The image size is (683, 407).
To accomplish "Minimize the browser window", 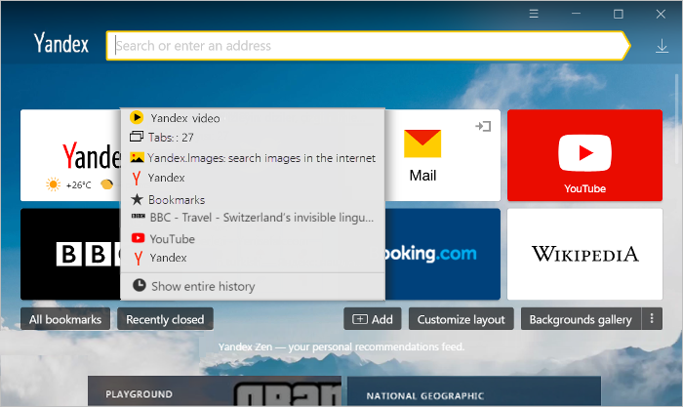I will coord(577,14).
